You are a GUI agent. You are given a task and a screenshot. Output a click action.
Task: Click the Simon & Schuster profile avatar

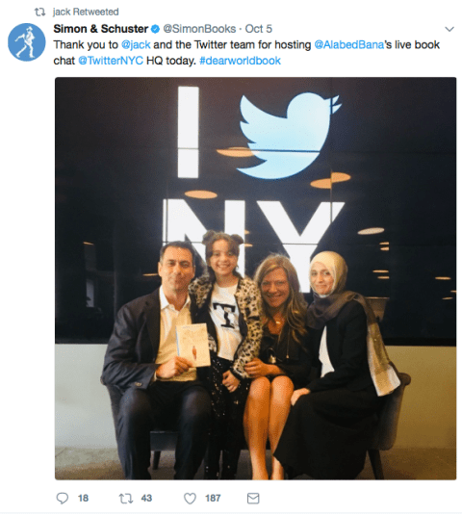pos(27,42)
